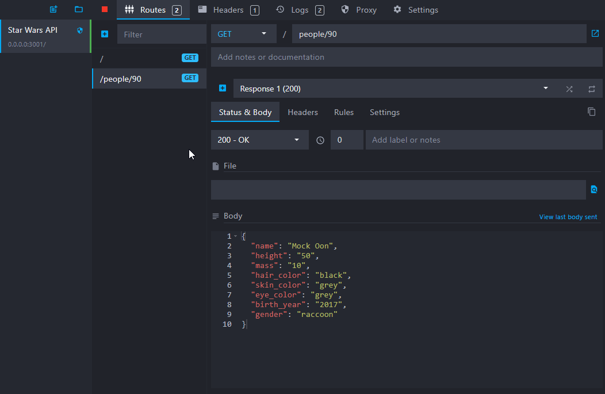Open the GET method dropdown
Viewport: 605px width, 394px height.
click(x=243, y=34)
